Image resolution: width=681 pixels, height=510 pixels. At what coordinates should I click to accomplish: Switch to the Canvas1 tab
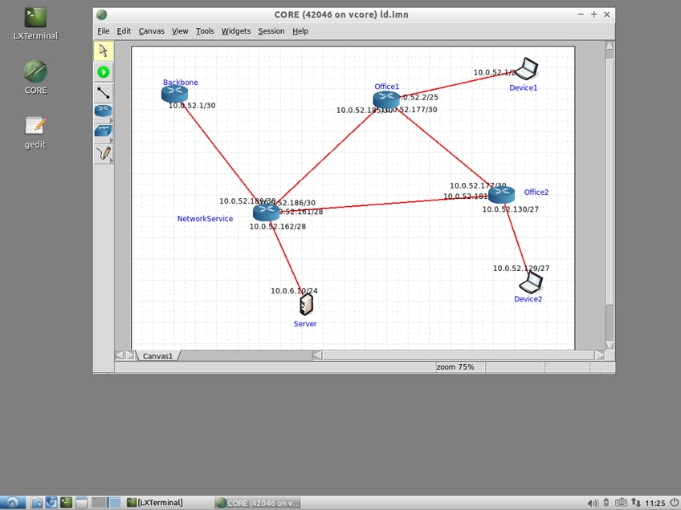coord(157,355)
